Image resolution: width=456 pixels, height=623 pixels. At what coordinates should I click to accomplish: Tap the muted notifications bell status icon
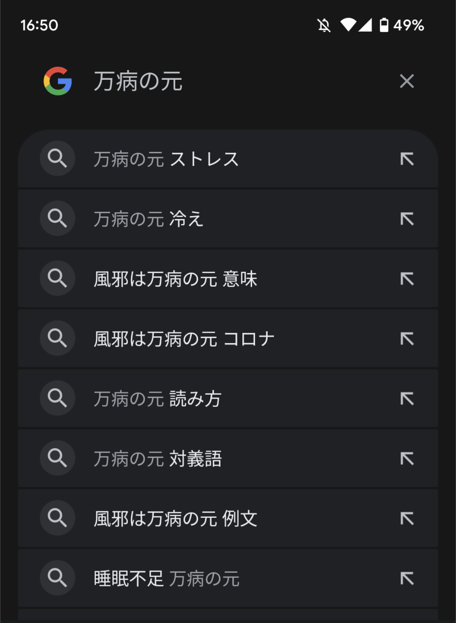324,25
